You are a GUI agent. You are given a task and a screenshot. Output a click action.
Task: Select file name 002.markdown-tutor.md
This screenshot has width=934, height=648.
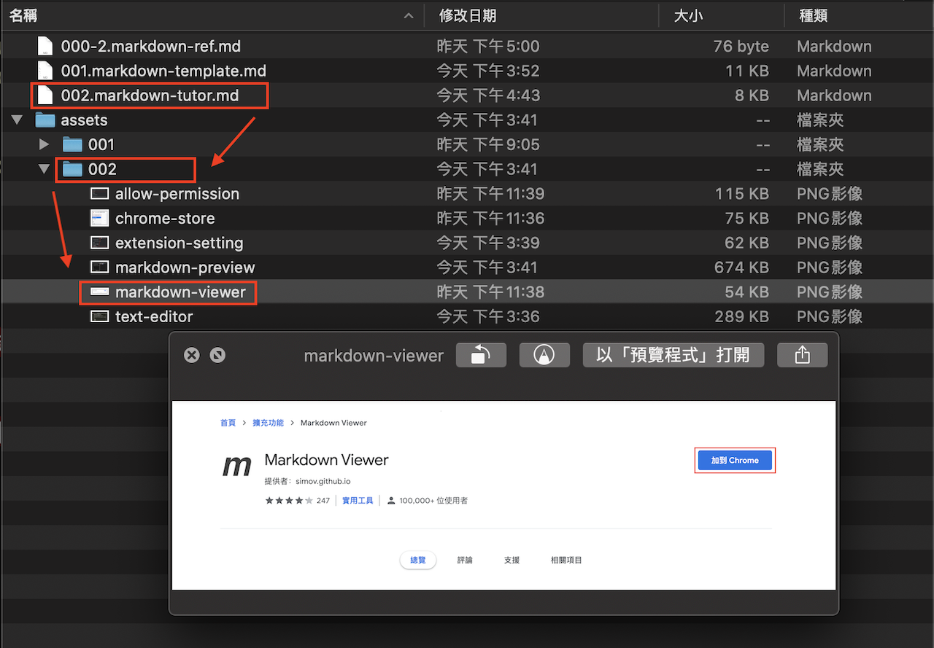pyautogui.click(x=150, y=95)
